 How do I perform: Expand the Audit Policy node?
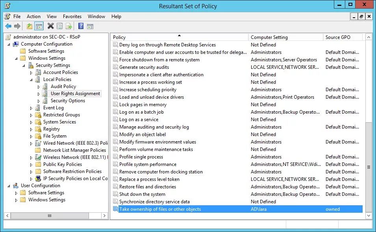click(x=39, y=87)
